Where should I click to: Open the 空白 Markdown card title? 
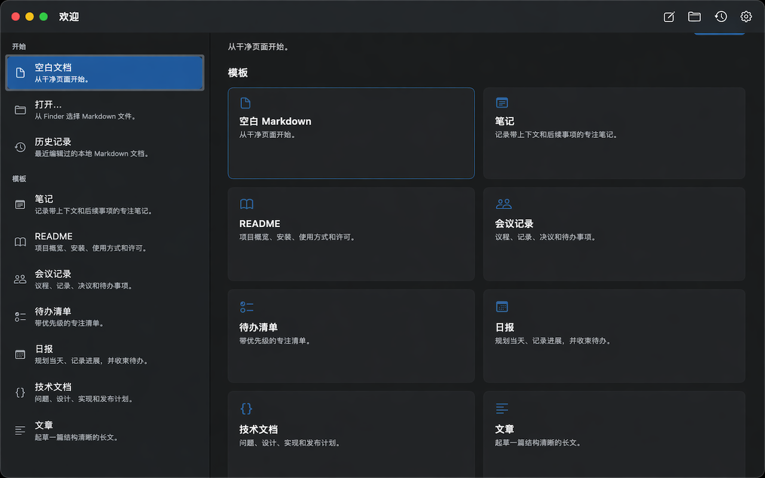(276, 121)
